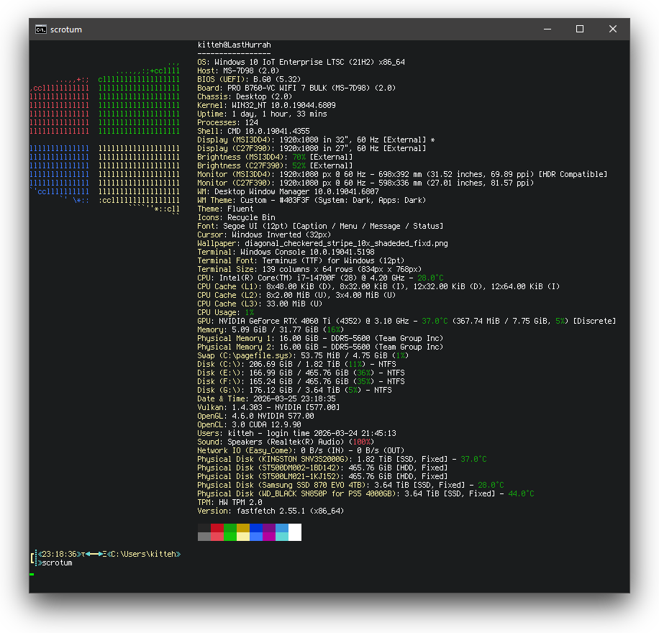
Task: Click the CPU Cache (L1) line
Action: pyautogui.click(x=378, y=286)
